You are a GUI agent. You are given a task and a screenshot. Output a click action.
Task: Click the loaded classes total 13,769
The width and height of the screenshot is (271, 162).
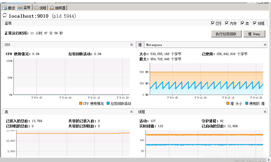(37, 121)
